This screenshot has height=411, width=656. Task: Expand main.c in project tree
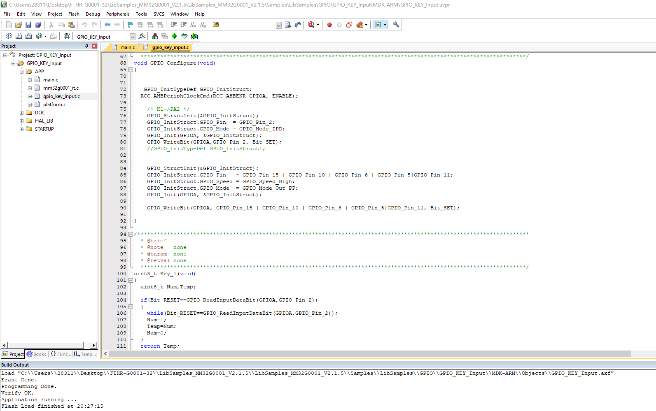(30, 80)
